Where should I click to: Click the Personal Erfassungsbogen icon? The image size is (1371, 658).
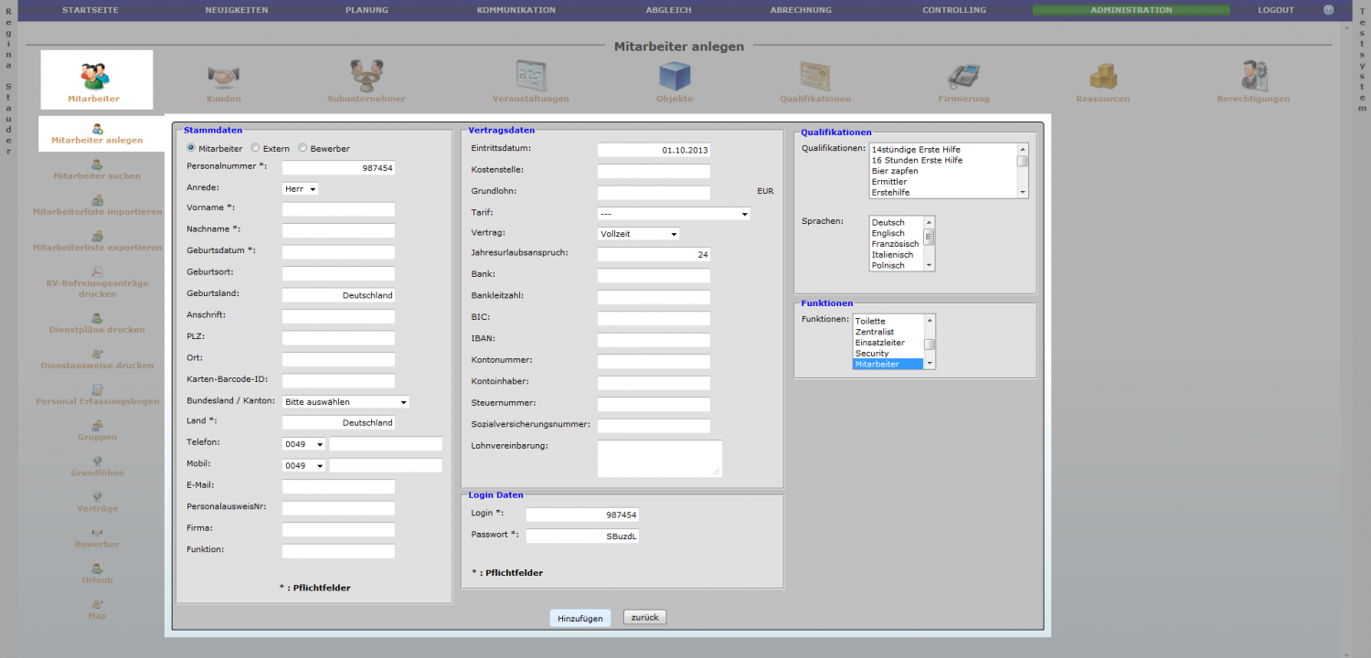97,389
